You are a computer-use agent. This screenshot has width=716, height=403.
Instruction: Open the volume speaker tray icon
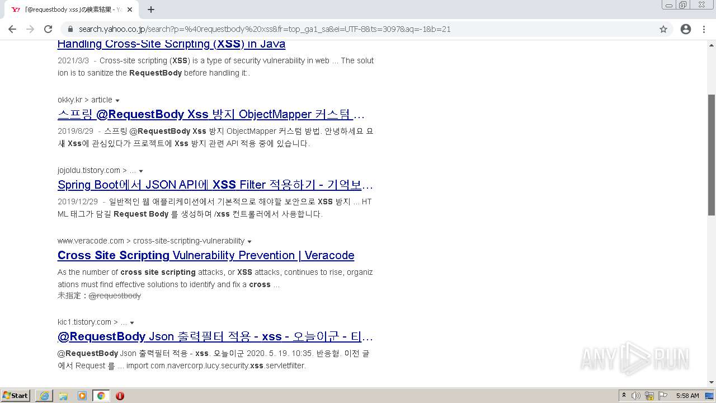[x=636, y=396]
